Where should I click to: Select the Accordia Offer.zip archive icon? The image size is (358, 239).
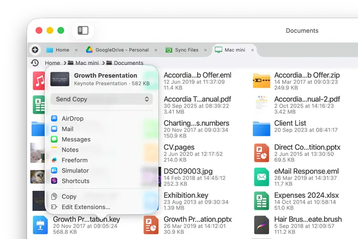(262, 81)
